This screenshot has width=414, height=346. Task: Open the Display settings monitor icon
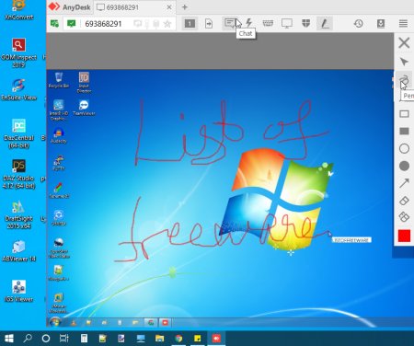coord(287,23)
